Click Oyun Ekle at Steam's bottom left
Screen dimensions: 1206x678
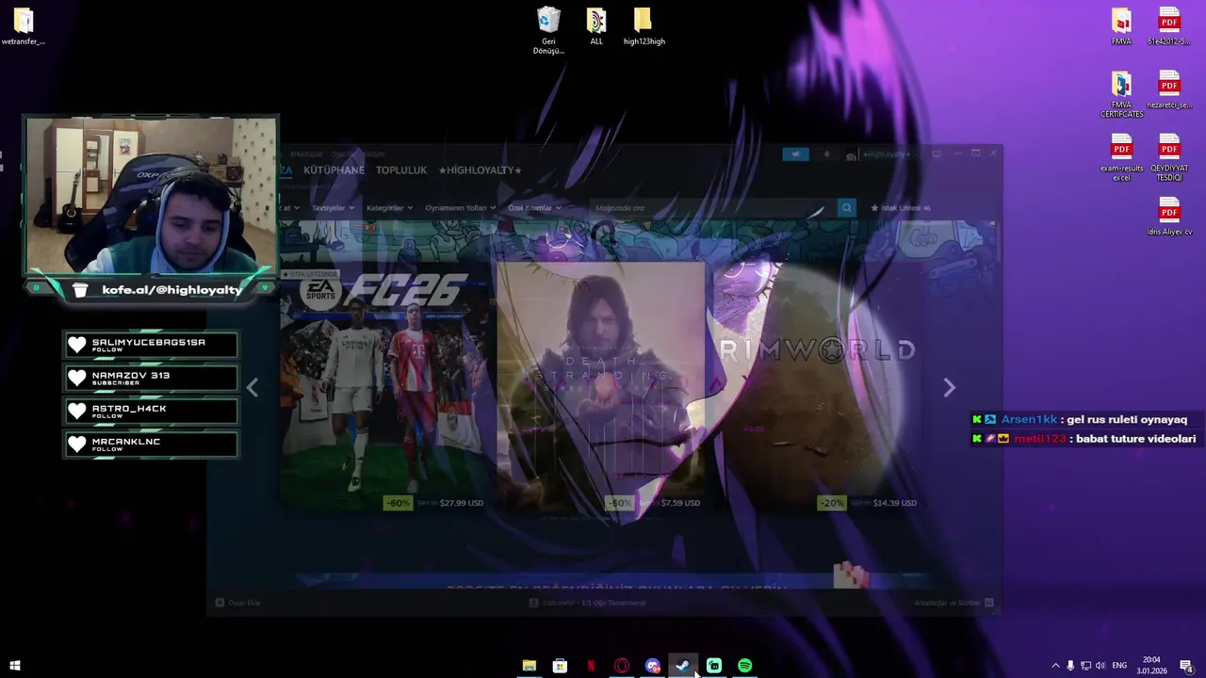click(x=237, y=603)
